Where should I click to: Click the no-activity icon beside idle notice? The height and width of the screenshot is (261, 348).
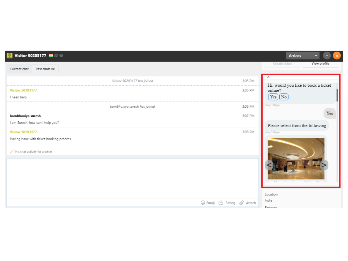pos(12,152)
